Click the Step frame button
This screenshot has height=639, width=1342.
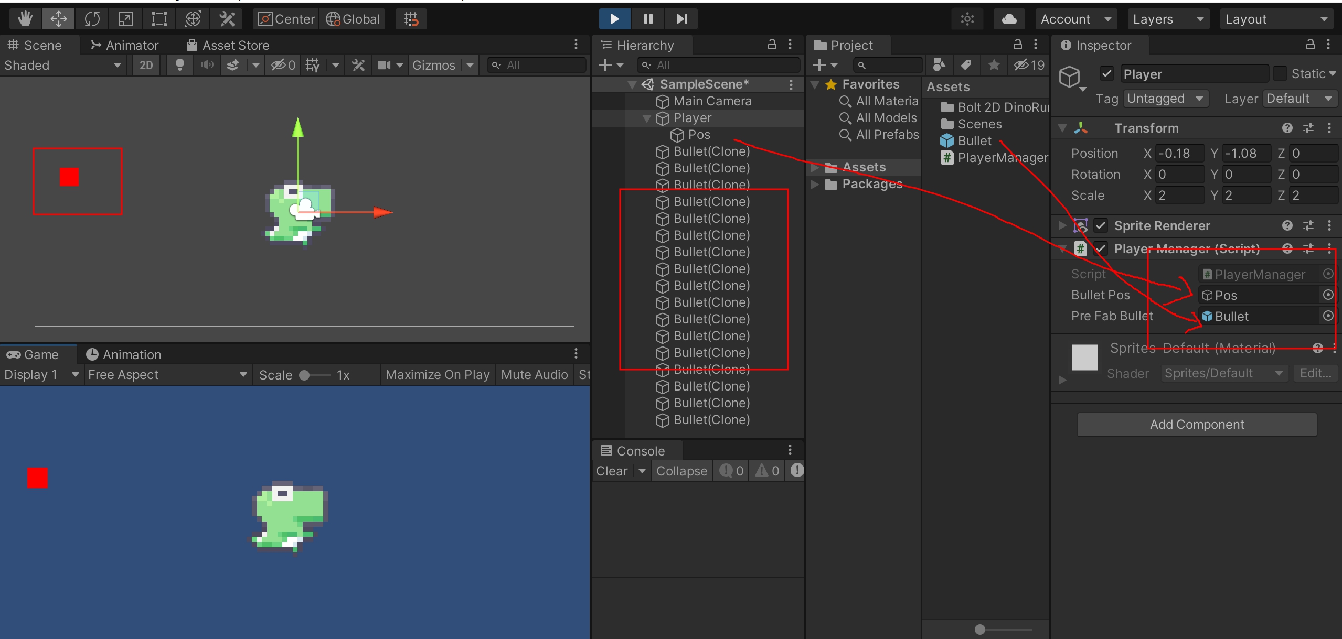click(x=681, y=19)
